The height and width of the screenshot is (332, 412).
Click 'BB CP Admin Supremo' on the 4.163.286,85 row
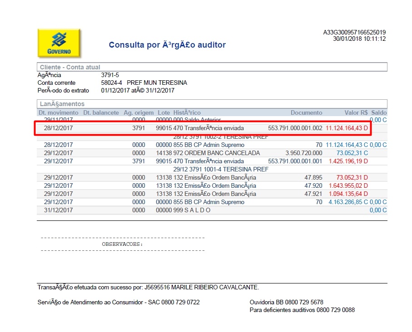214,202
